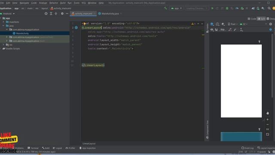Click the gutter icon on line 2

[76, 28]
